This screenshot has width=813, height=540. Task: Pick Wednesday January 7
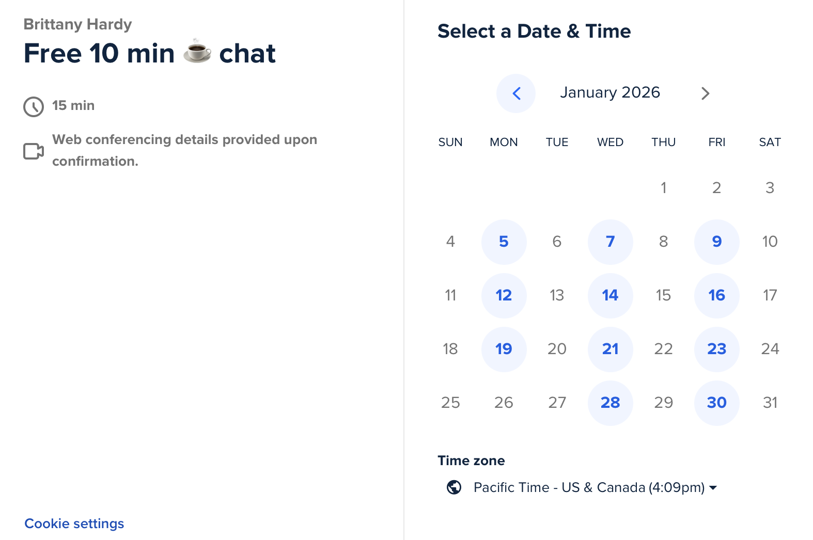tap(610, 242)
